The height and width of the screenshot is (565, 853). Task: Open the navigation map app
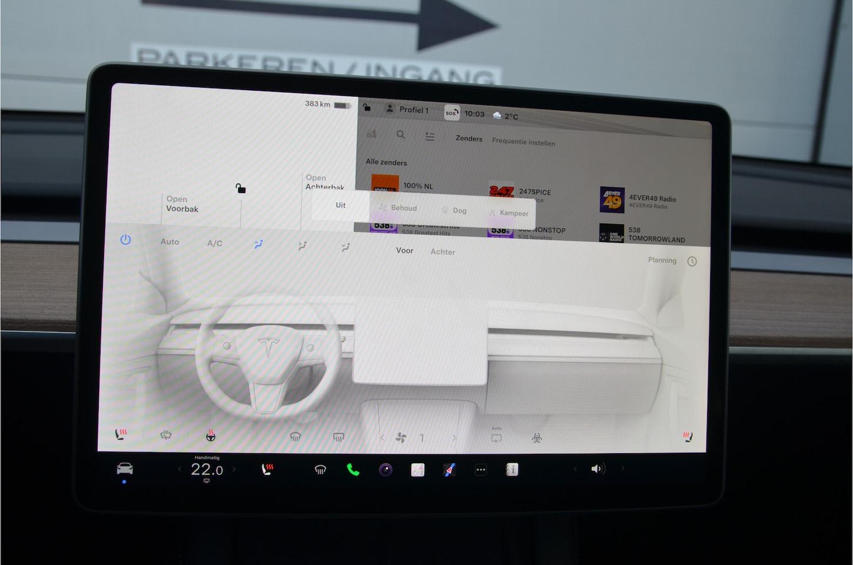pyautogui.click(x=449, y=470)
